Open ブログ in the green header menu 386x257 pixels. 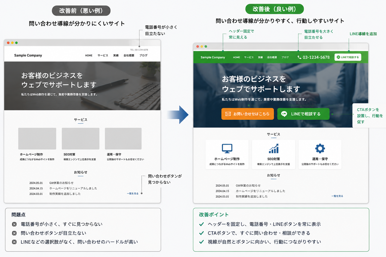click(285, 57)
